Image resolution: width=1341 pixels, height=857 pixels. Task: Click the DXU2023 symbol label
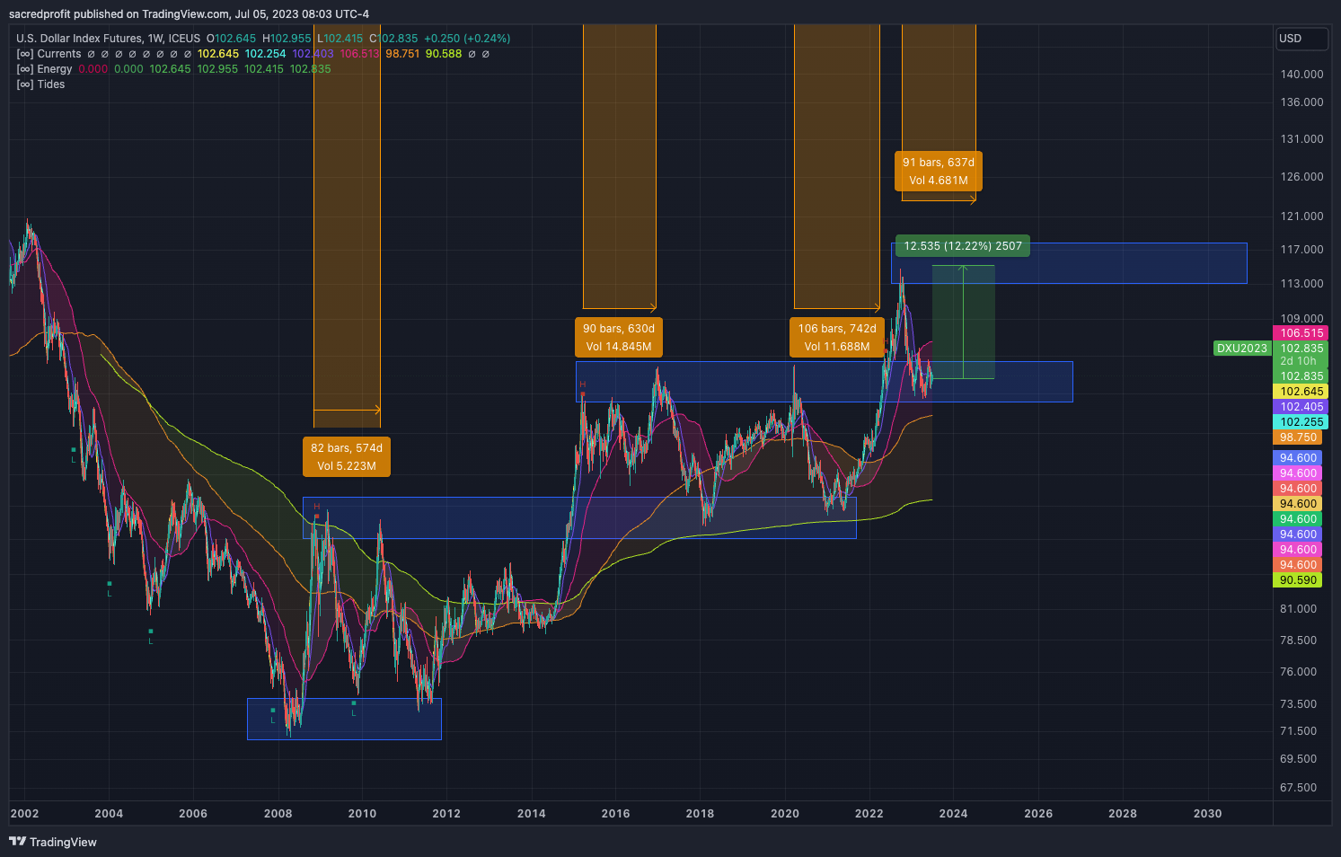point(1242,349)
